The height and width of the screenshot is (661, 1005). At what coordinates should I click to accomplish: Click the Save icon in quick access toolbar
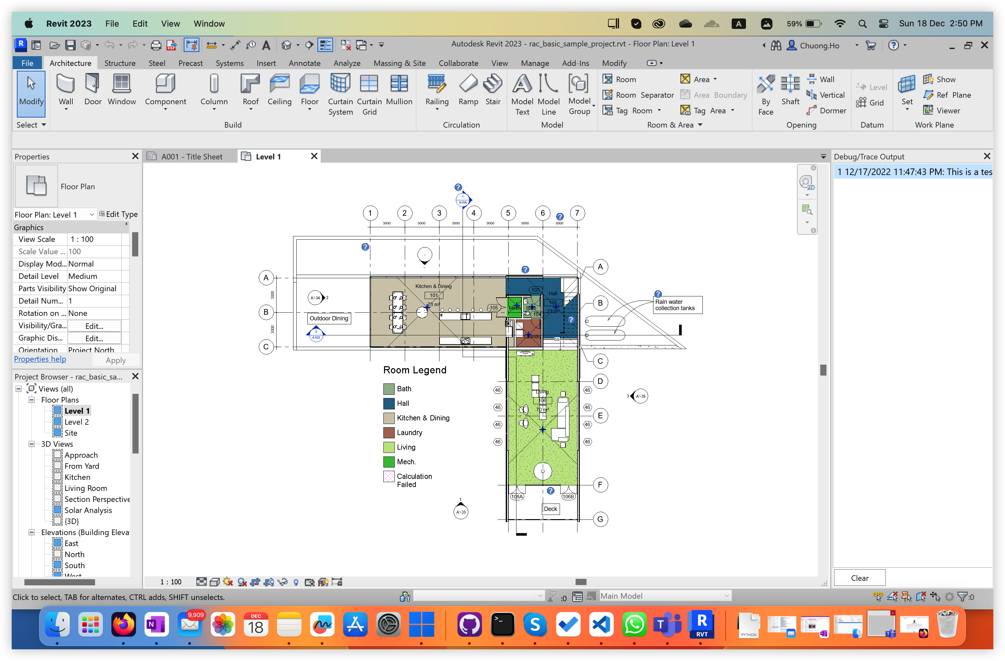tap(70, 45)
